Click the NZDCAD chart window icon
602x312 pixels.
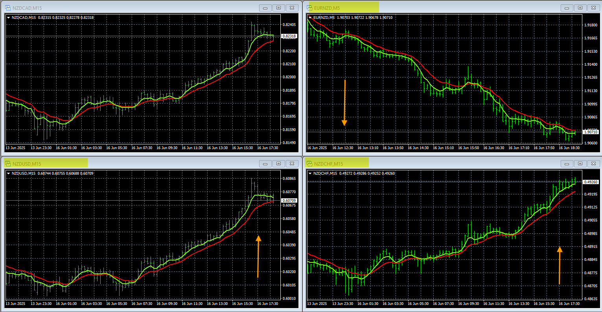tap(7, 7)
